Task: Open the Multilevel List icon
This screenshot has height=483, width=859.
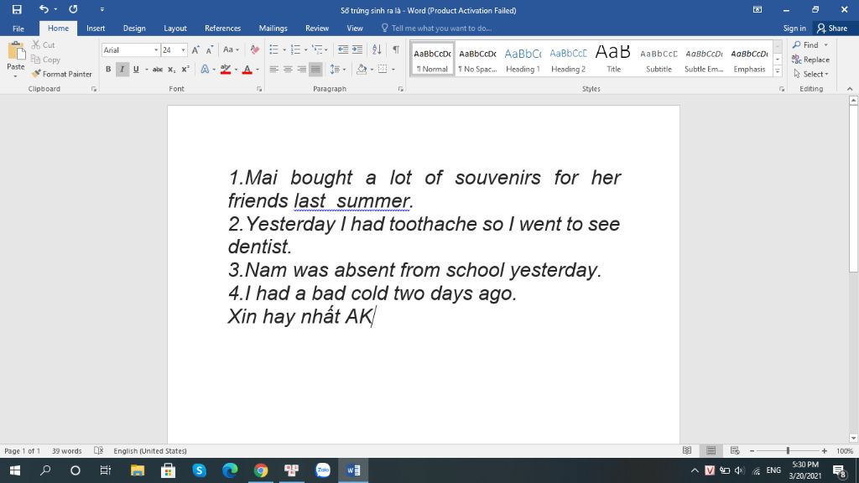Action: pyautogui.click(x=317, y=49)
